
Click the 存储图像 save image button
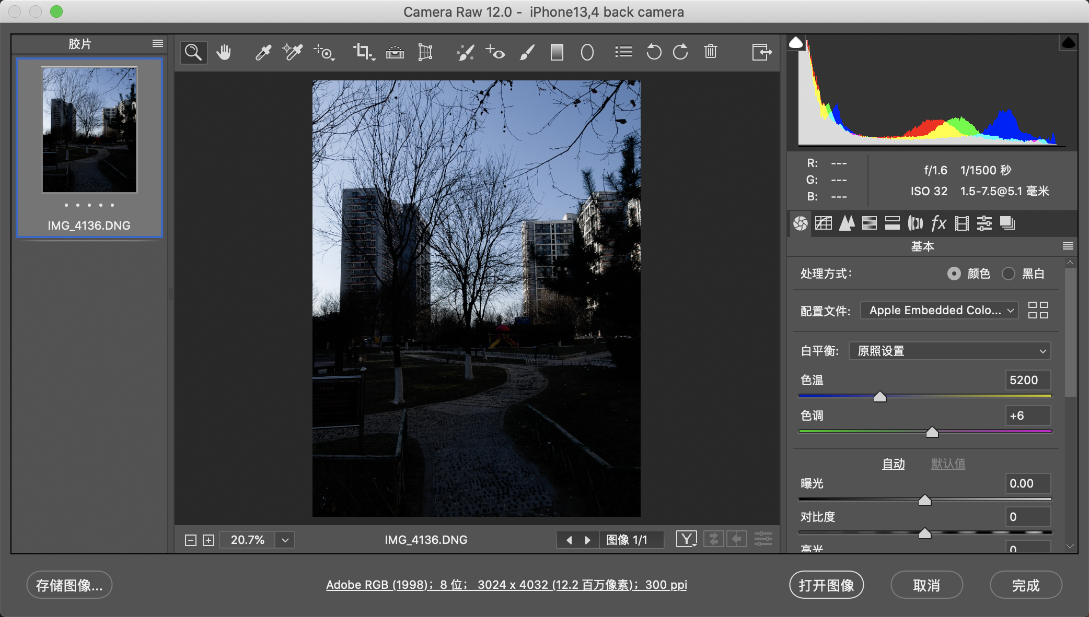(x=69, y=585)
